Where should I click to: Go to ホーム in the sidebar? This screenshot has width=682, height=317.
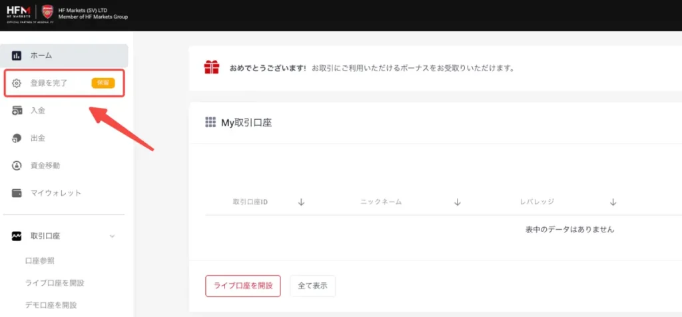pyautogui.click(x=65, y=56)
